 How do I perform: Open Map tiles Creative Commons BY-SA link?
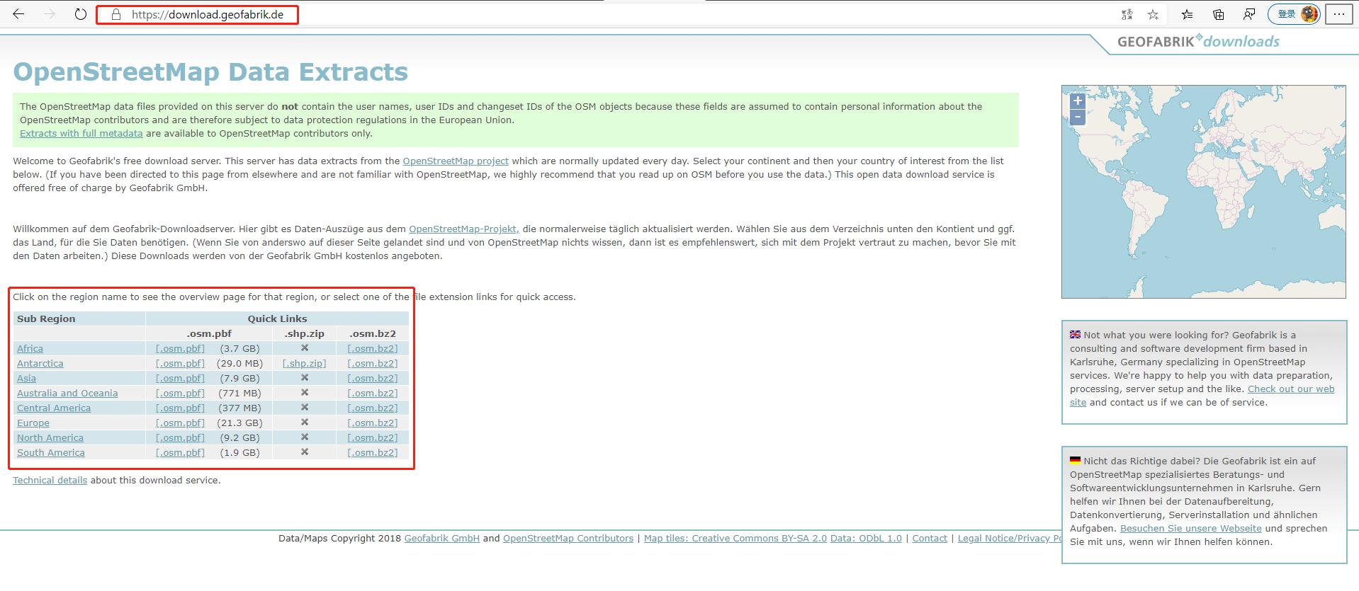(x=735, y=538)
